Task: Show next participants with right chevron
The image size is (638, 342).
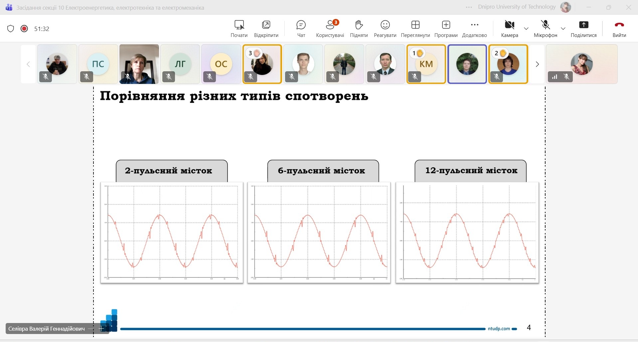Action: point(537,64)
